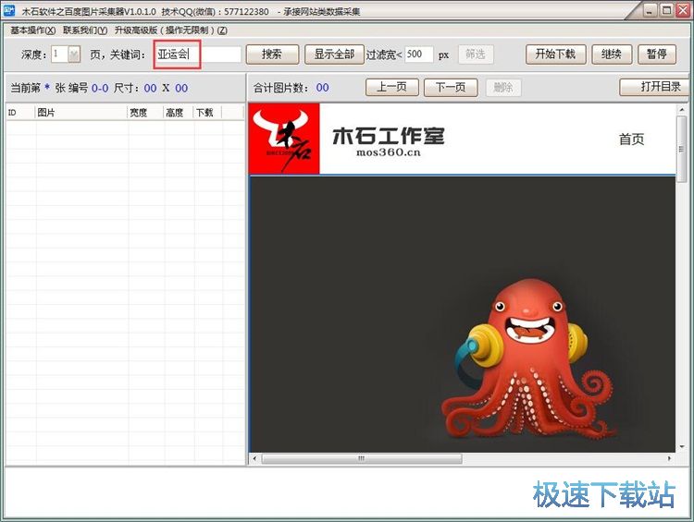Open the 基本操作 menu
This screenshot has height=522, width=694.
pyautogui.click(x=32, y=30)
